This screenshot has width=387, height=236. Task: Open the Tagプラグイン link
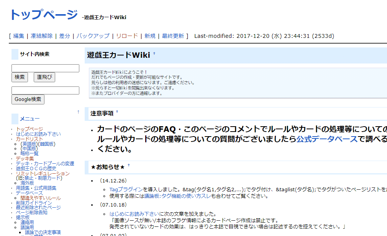click(x=126, y=189)
